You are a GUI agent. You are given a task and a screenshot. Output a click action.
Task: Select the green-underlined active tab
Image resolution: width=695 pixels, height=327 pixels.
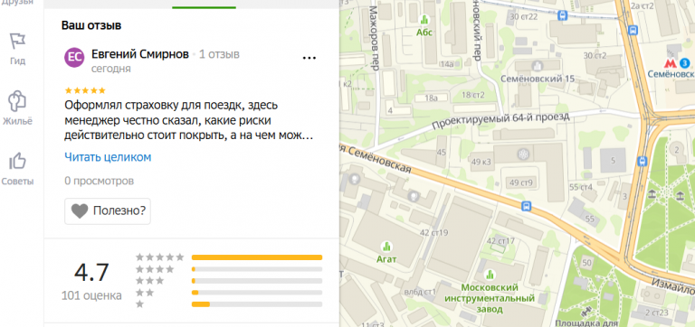(204, 6)
